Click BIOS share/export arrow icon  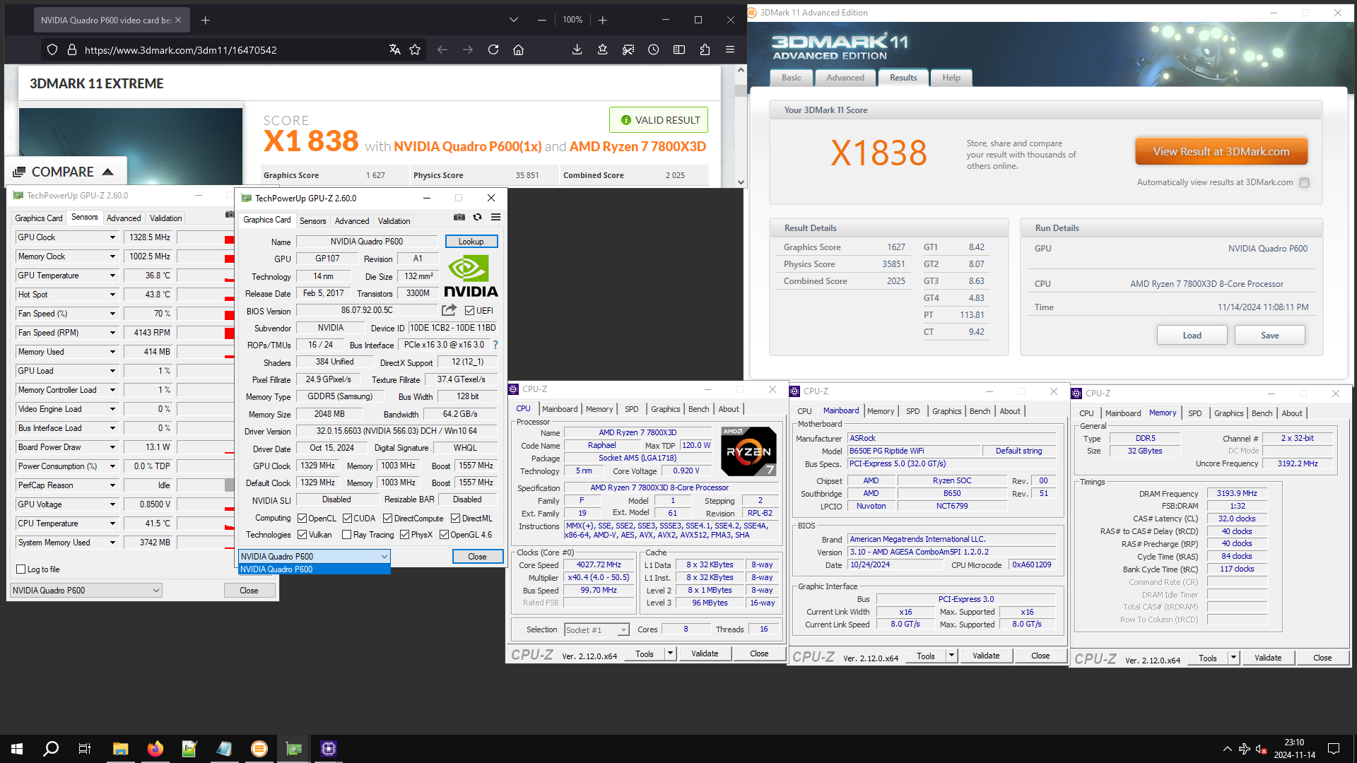pos(449,310)
